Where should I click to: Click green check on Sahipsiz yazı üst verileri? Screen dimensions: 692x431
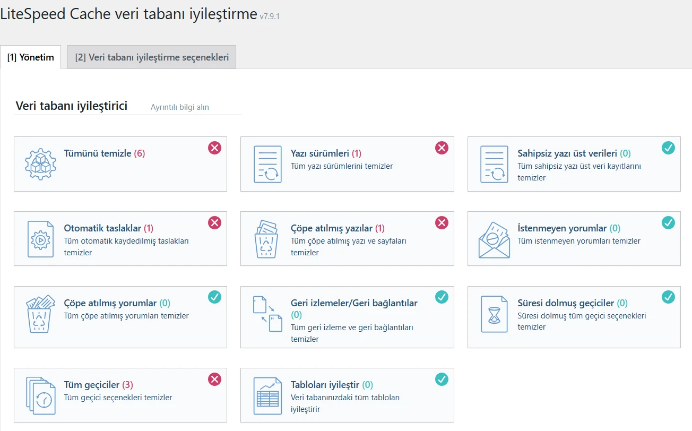[x=669, y=148]
